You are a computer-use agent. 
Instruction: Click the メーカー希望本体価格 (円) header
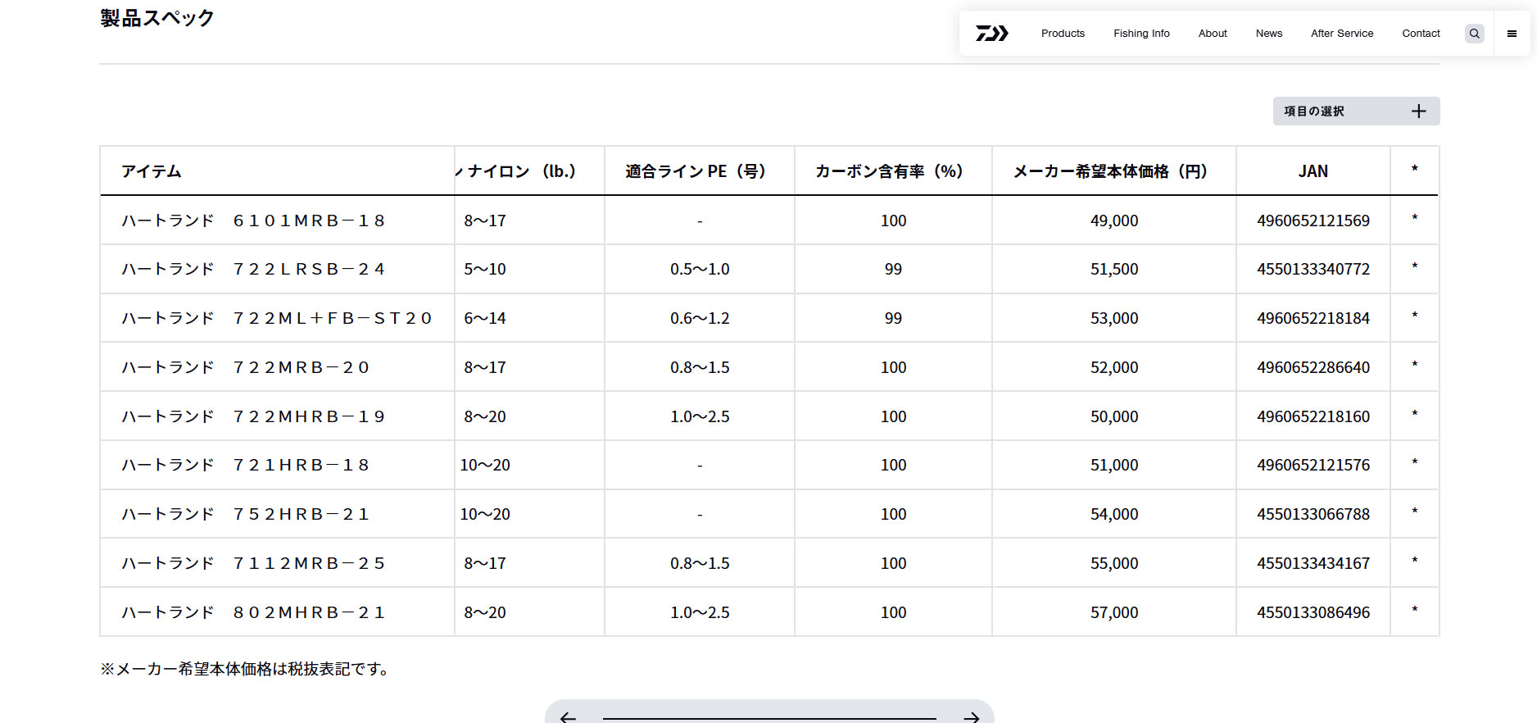[1114, 171]
